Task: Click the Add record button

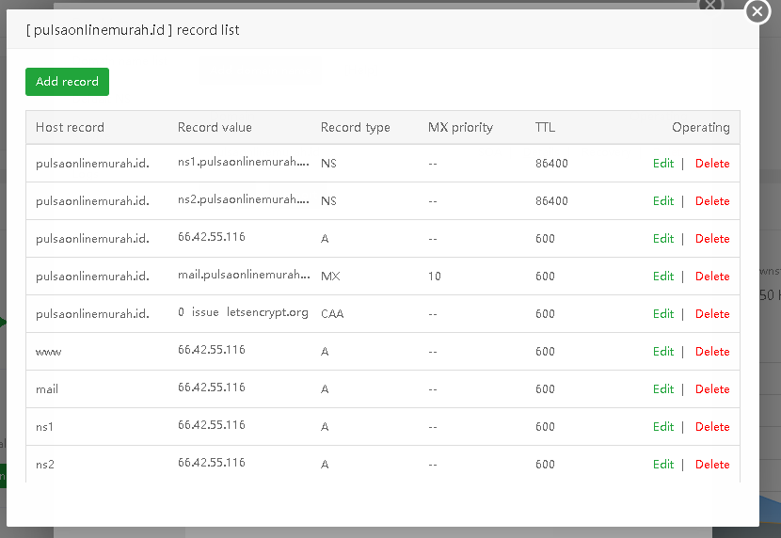Action: click(x=67, y=82)
